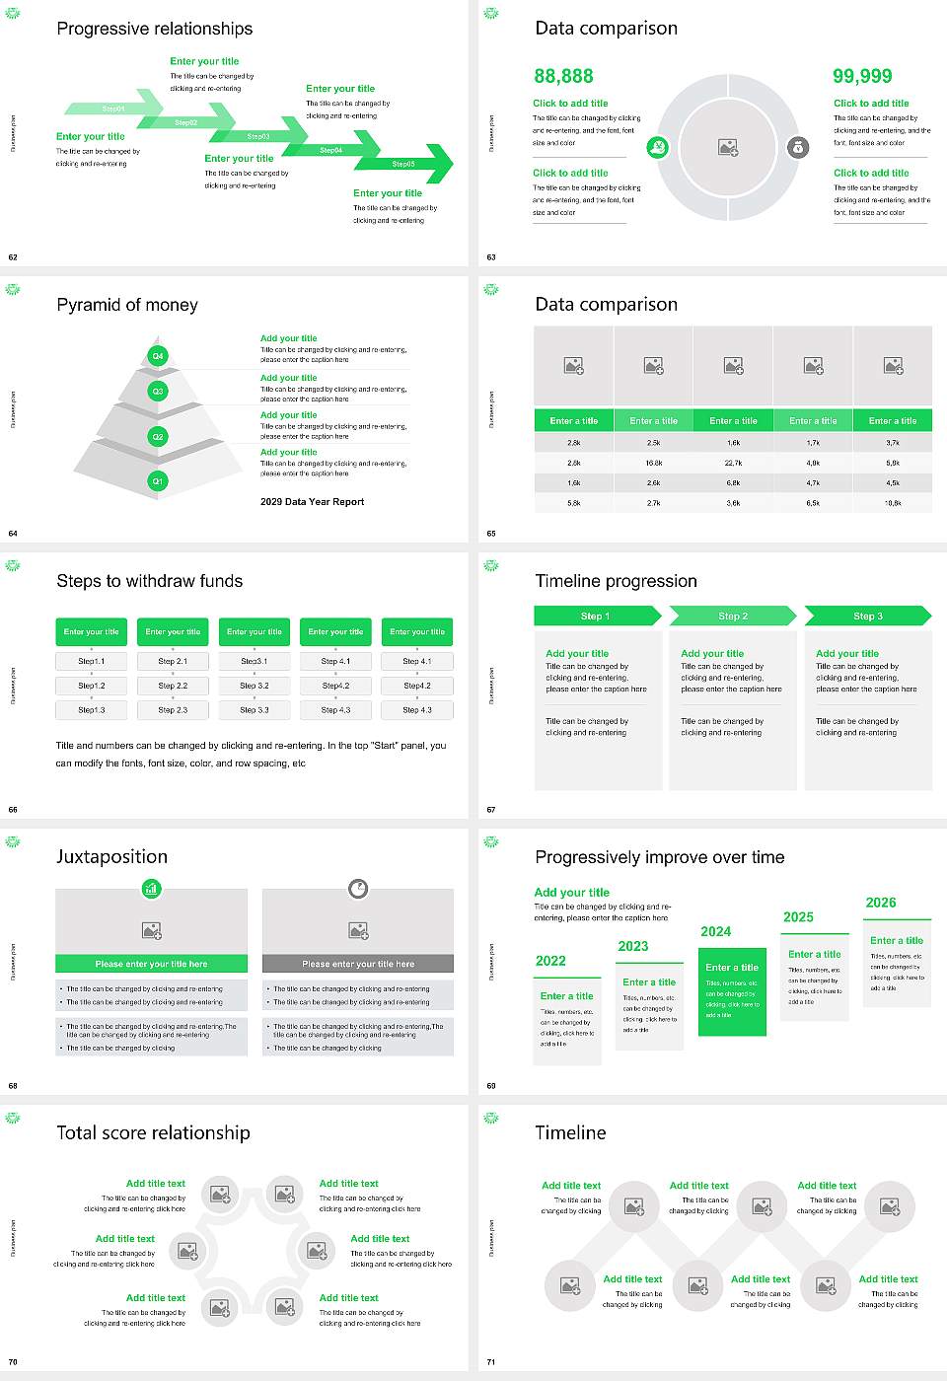Select the gray pie clock icon in Juxtaposition
This screenshot has width=947, height=1381.
tap(358, 888)
